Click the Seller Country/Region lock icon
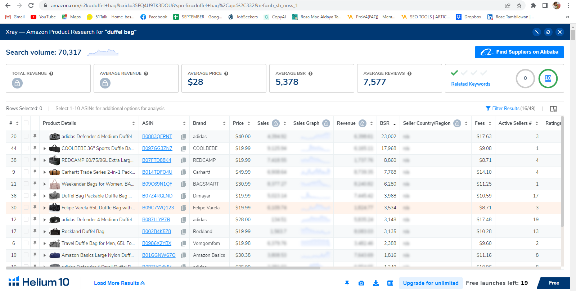576x291 pixels. point(457,123)
